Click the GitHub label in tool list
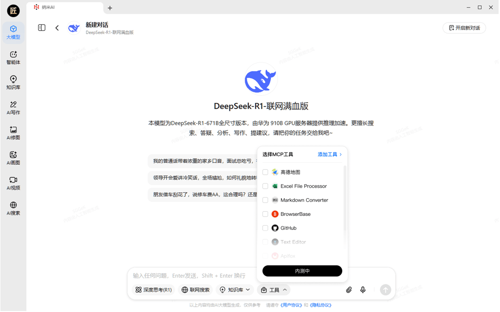This screenshot has width=500, height=312. click(288, 228)
